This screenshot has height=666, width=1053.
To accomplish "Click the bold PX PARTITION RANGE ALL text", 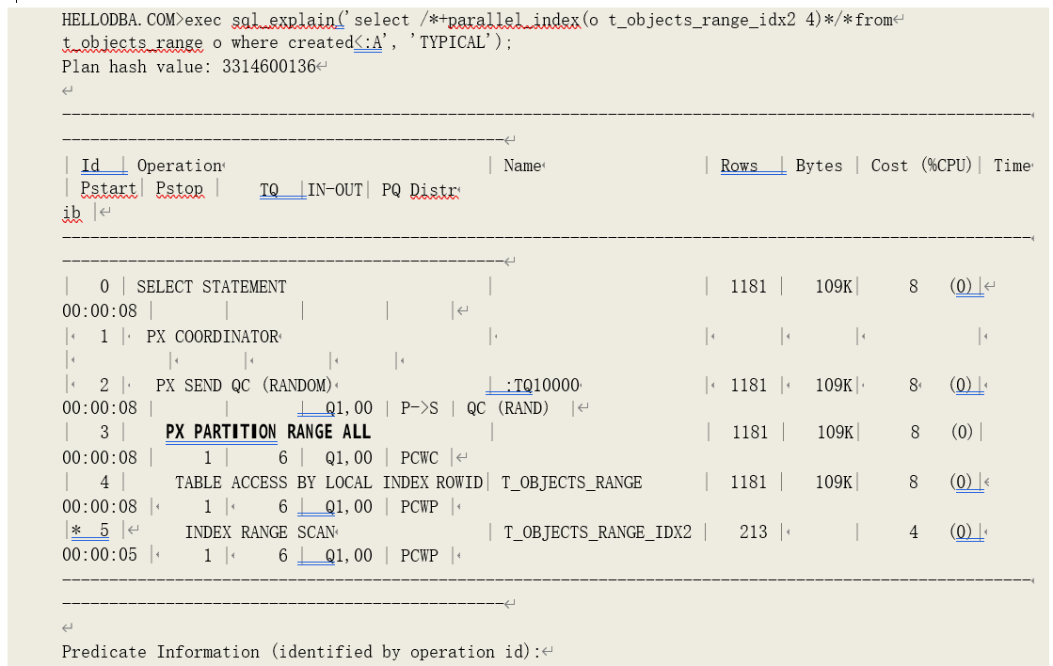I will [x=268, y=432].
